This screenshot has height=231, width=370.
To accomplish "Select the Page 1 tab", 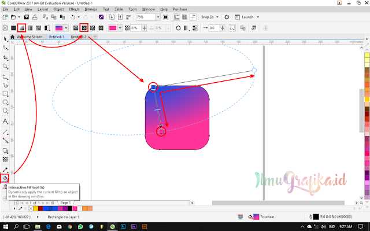I will tap(65, 203).
